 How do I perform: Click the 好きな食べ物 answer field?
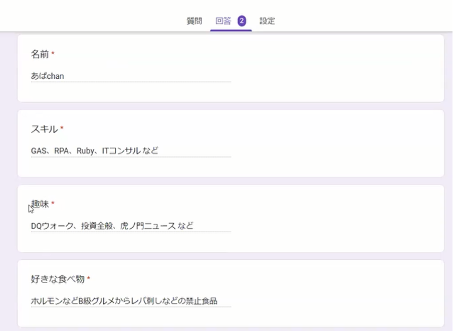click(x=131, y=301)
